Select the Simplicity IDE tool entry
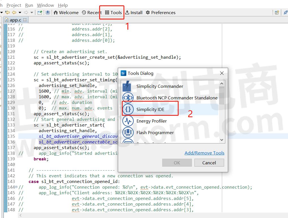 [x=150, y=110]
